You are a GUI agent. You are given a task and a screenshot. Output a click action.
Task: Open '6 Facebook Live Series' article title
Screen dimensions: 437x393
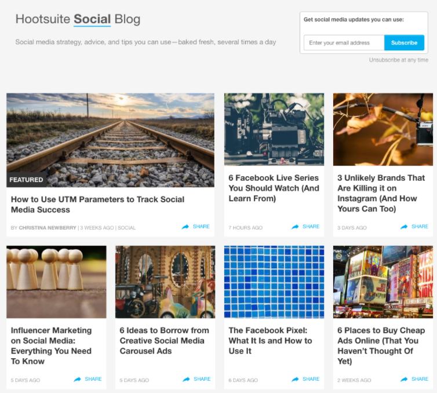click(274, 188)
